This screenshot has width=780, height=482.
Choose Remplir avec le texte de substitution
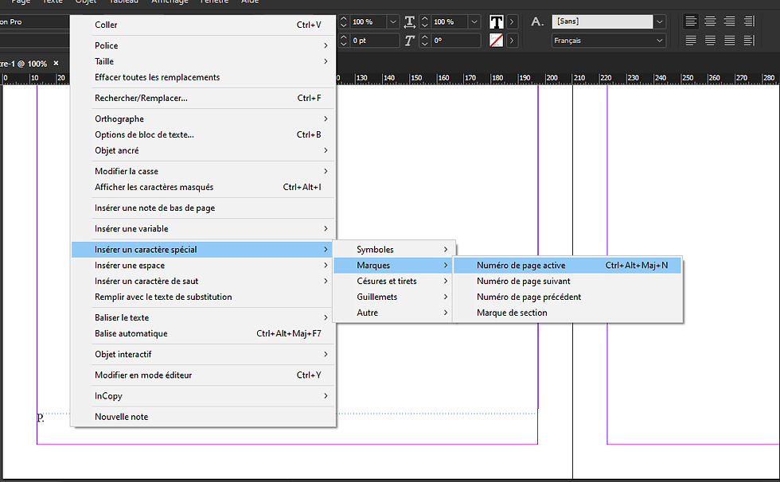tap(204, 297)
